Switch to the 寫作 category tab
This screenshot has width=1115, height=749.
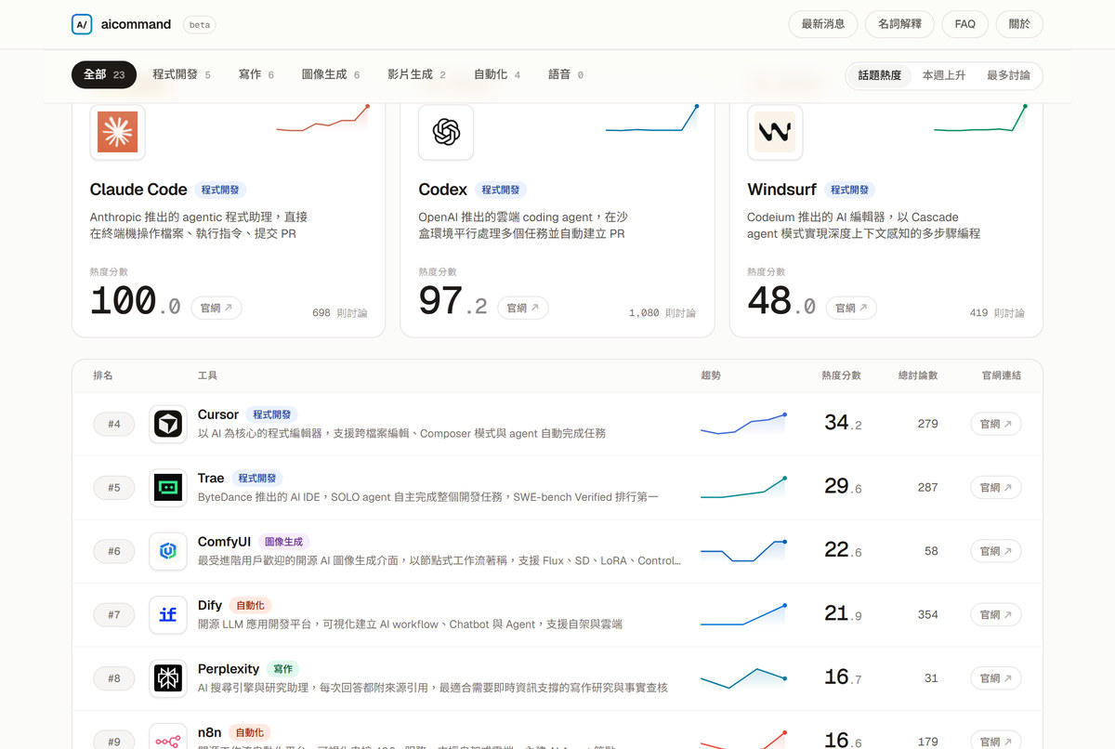coord(256,74)
